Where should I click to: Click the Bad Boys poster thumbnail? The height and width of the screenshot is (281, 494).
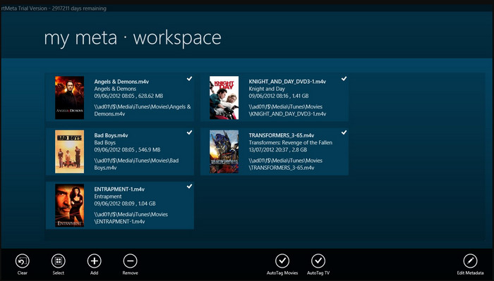70,151
